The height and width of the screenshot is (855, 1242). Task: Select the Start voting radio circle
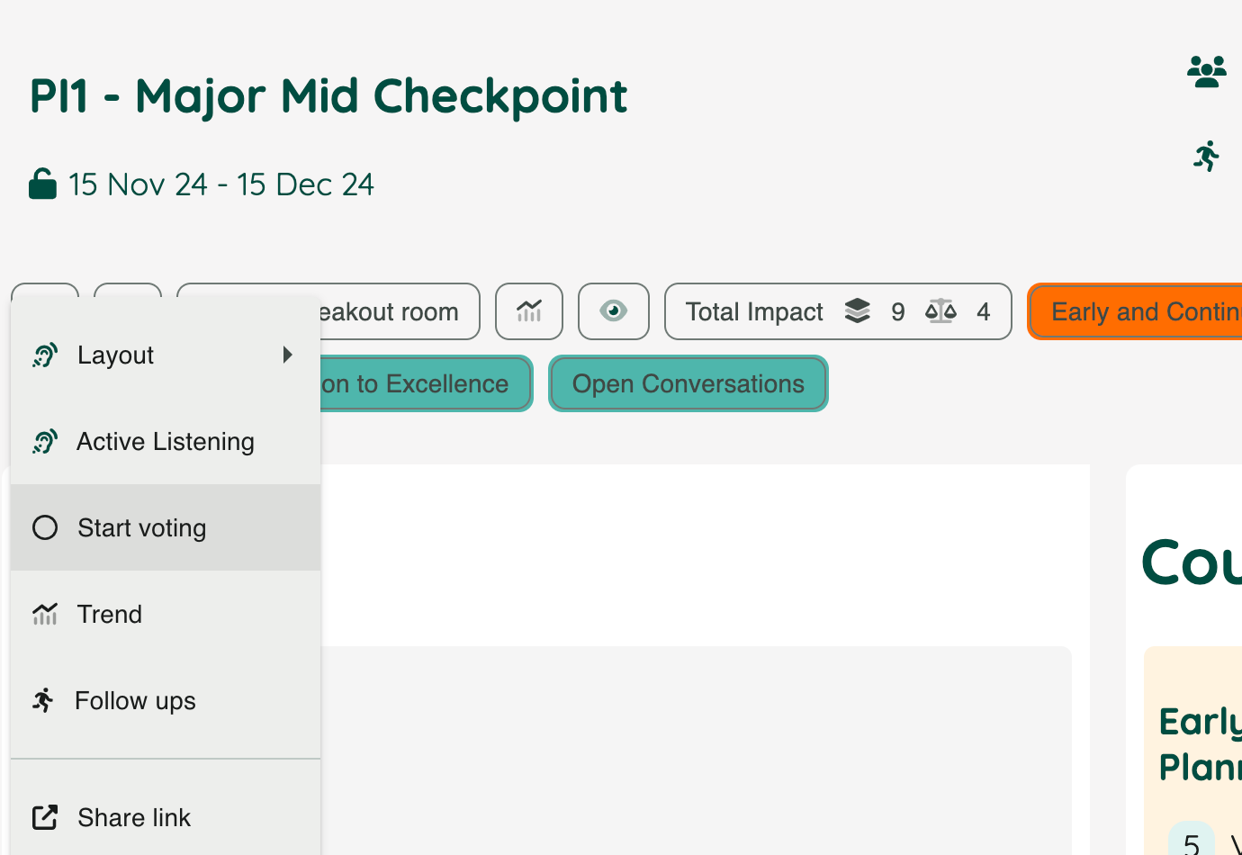(45, 527)
